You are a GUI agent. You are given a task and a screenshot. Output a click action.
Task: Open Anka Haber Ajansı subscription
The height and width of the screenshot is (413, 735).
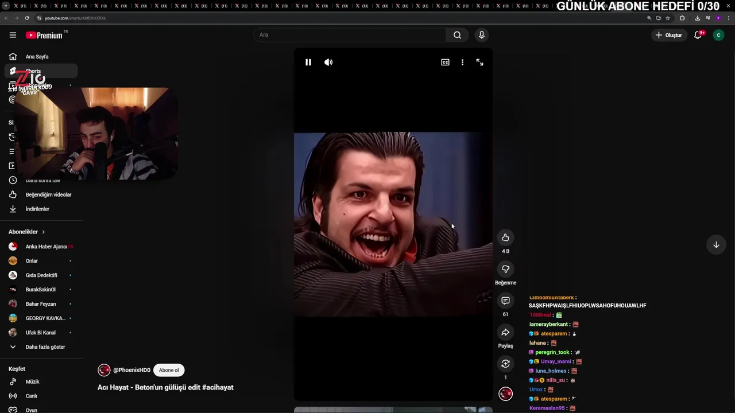point(41,247)
